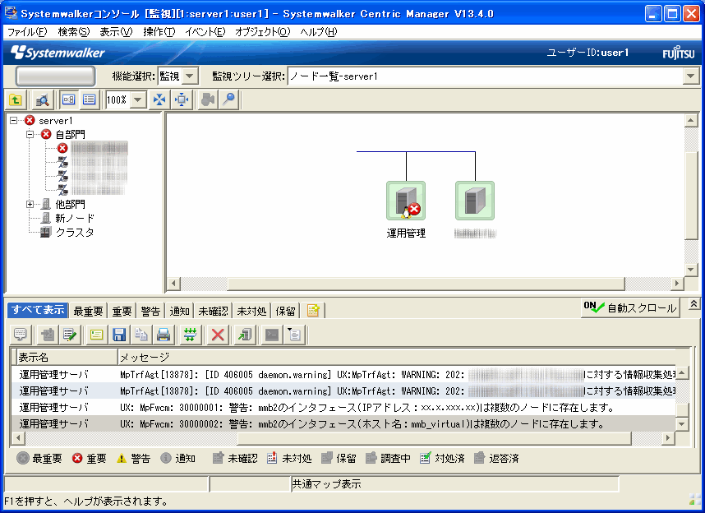
Task: Select the すべて表示 tab
Action: tap(39, 310)
